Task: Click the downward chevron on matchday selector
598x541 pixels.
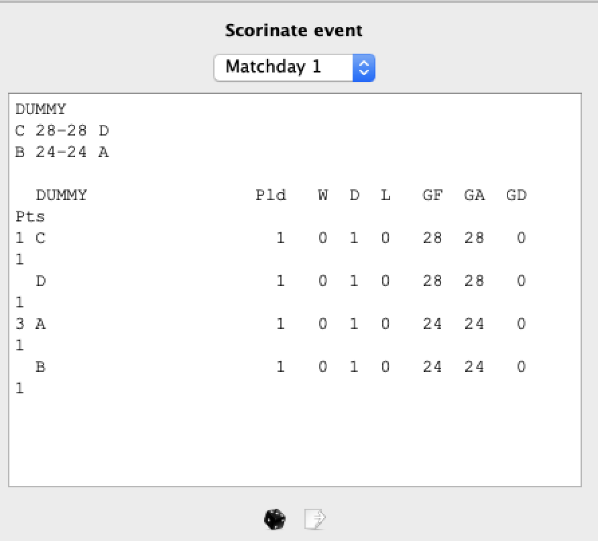Action: click(364, 71)
